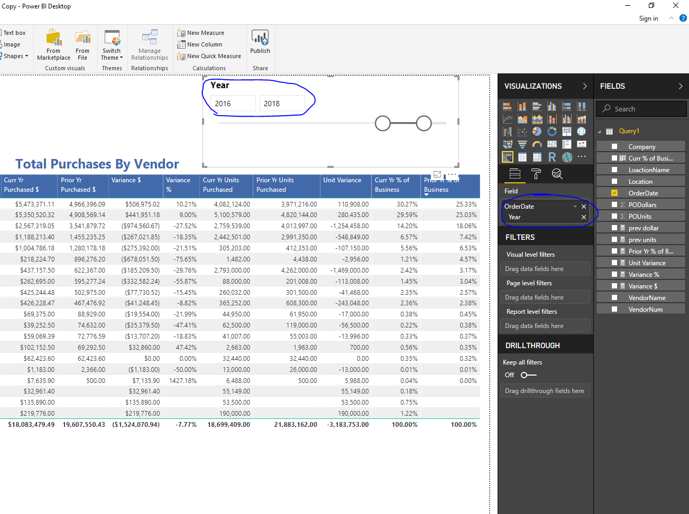Image resolution: width=689 pixels, height=514 pixels.
Task: Choose the donut chart visualization
Action: click(x=552, y=132)
